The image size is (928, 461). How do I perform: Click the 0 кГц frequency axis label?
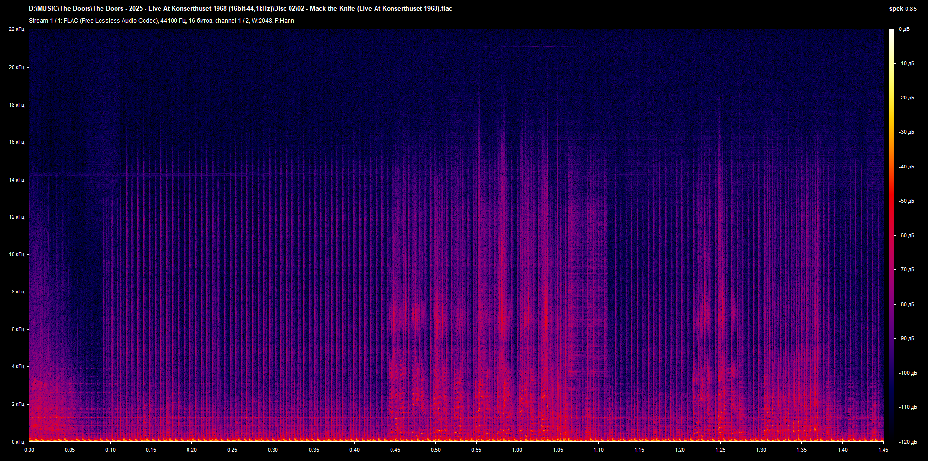click(17, 442)
